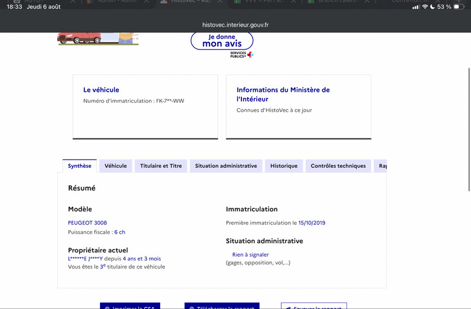Select the partially visible 'Rap' tab
This screenshot has width=471, height=309.
pyautogui.click(x=380, y=166)
